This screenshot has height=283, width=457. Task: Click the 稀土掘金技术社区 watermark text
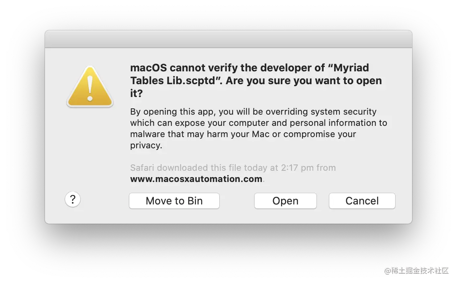(x=416, y=271)
